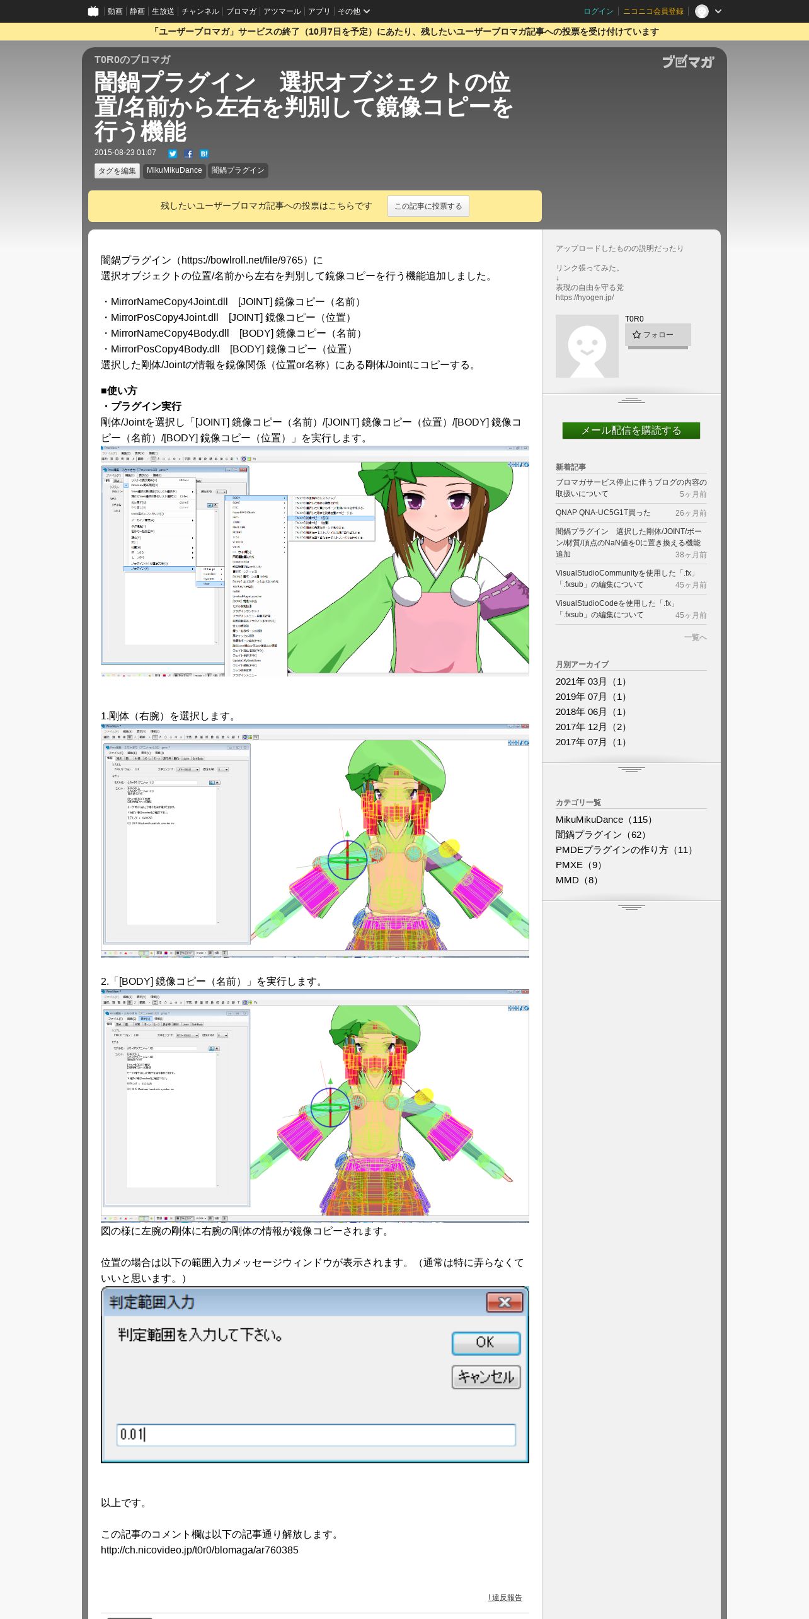Open MikuMikuDance（115） category
Screen dimensions: 809x1619
pos(606,820)
